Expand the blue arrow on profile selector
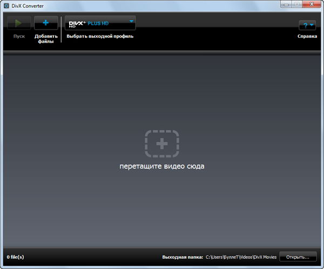Image resolution: width=324 pixels, height=269 pixels. [x=131, y=22]
